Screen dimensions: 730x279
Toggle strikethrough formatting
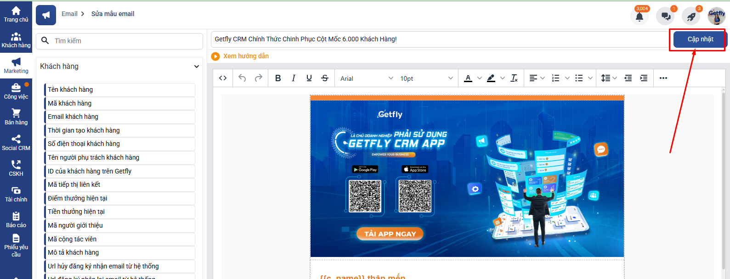pos(325,78)
